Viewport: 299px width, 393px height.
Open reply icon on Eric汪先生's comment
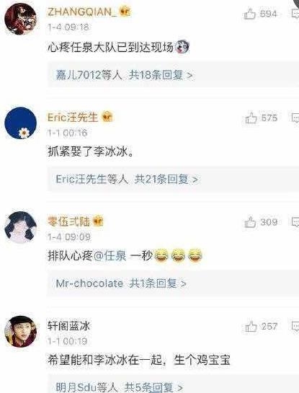[295, 118]
